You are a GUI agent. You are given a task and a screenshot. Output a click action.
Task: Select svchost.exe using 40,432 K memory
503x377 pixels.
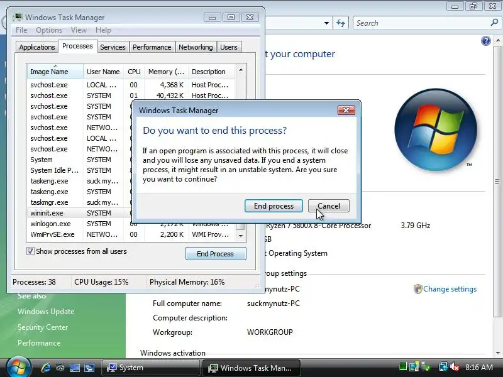coord(131,96)
